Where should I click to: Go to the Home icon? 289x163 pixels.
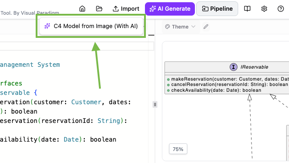pyautogui.click(x=82, y=8)
